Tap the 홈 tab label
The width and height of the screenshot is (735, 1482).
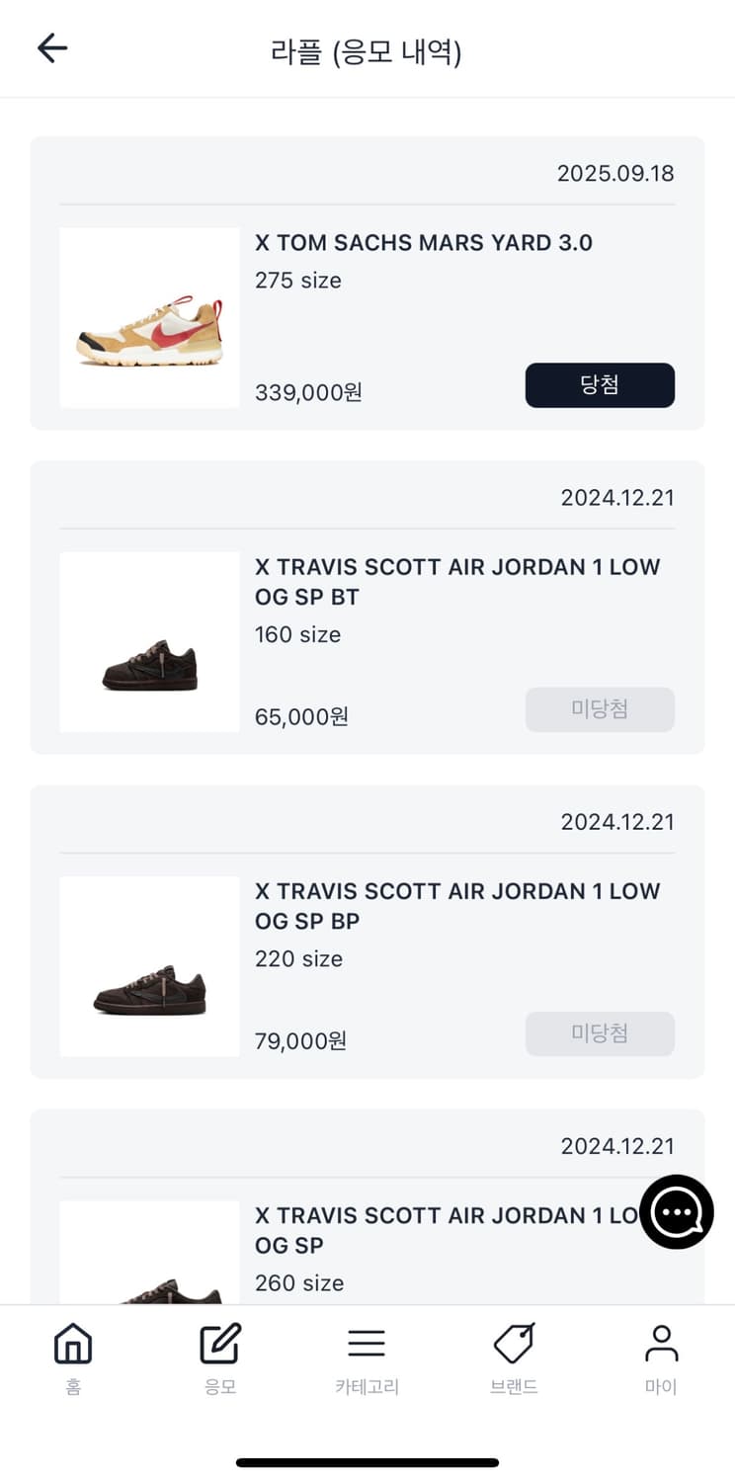click(x=73, y=1387)
